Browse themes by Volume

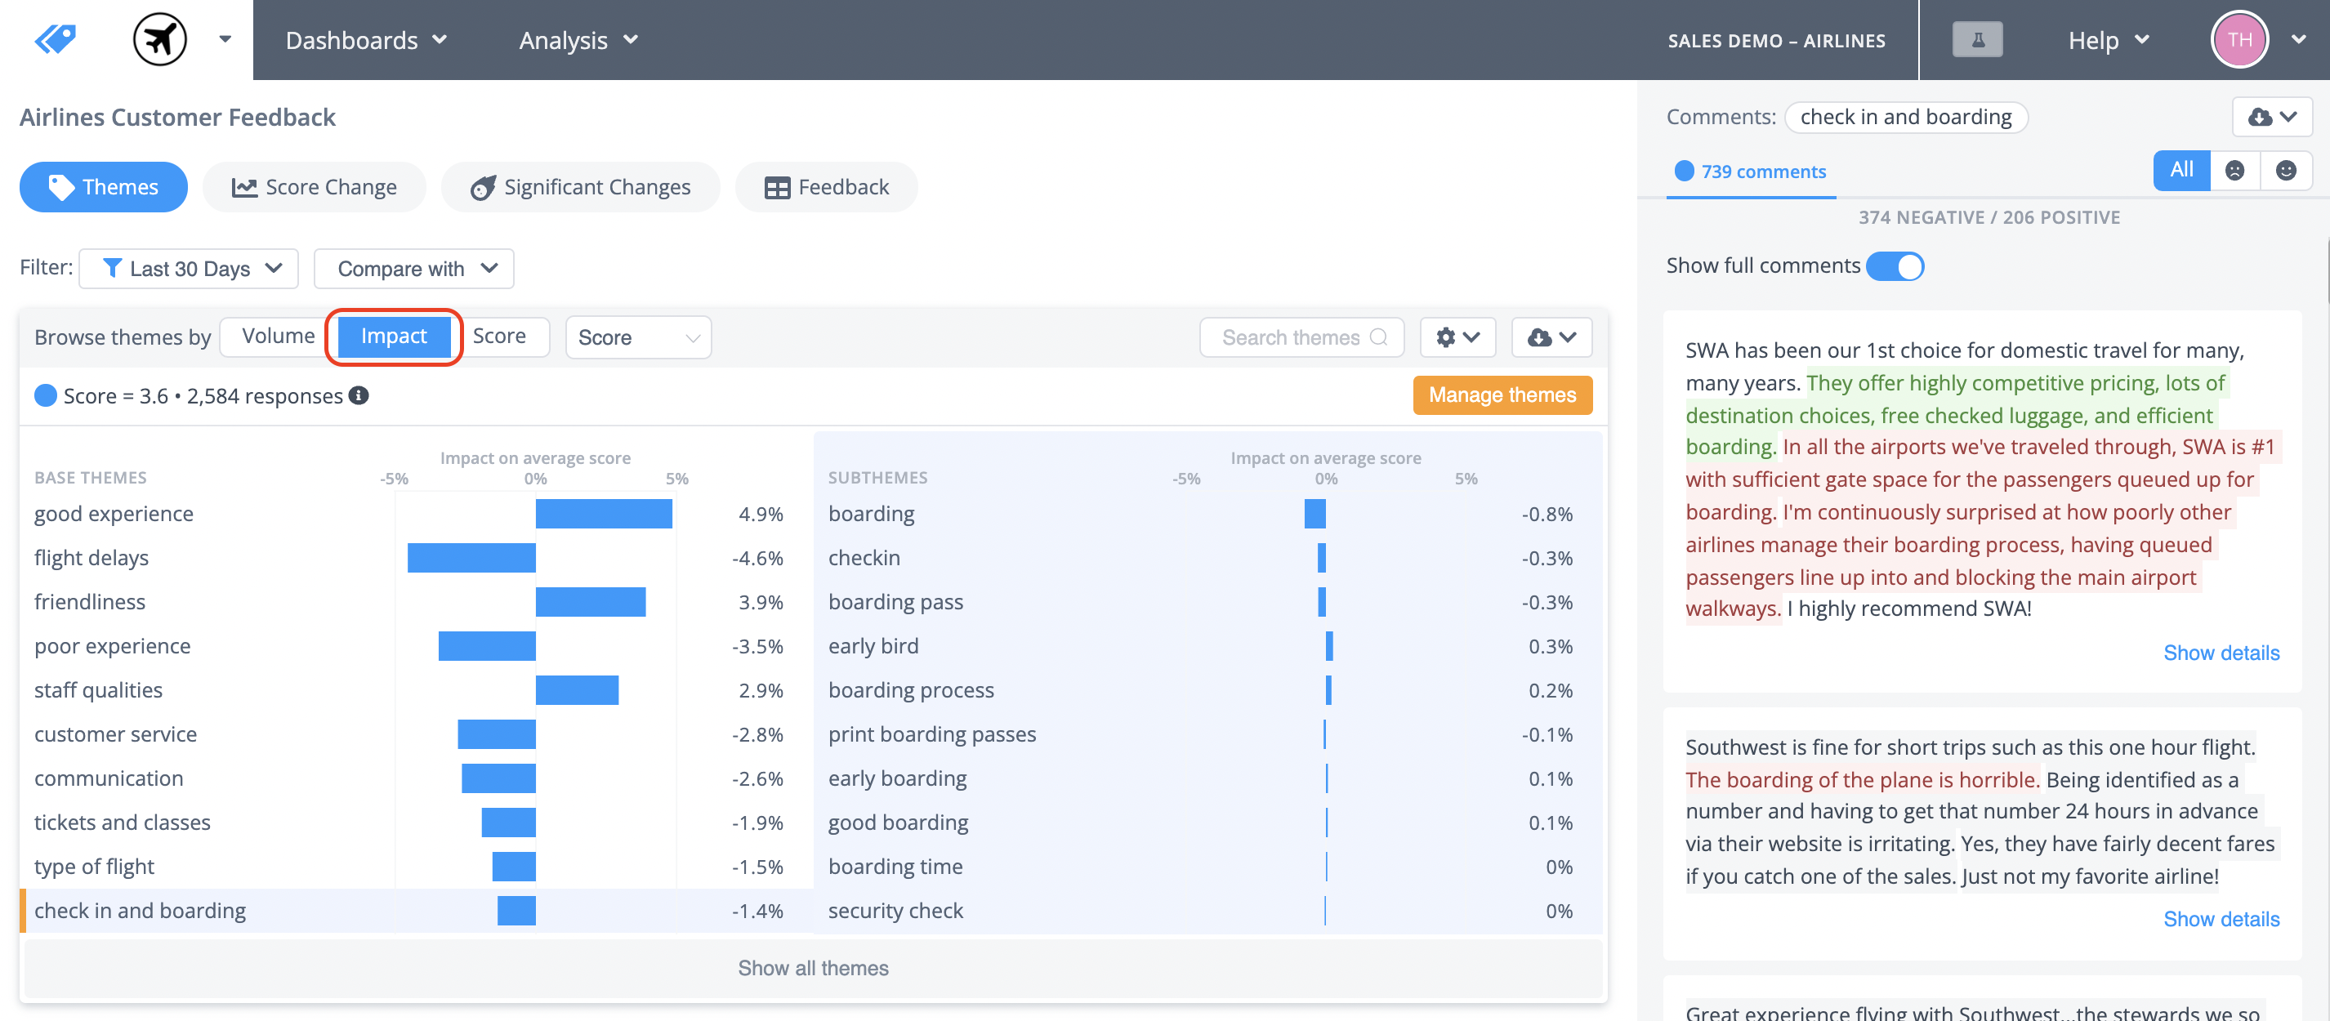click(278, 337)
